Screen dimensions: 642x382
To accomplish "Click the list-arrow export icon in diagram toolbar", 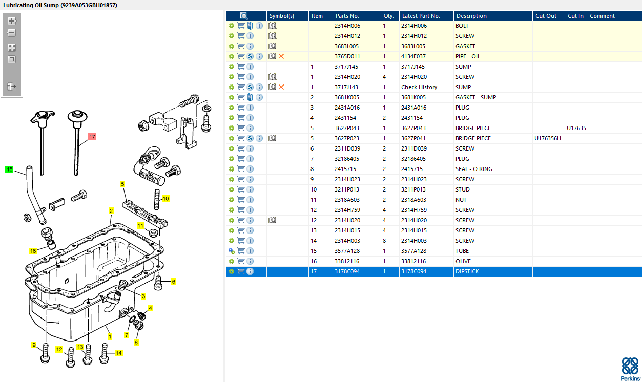I will 12,87.
